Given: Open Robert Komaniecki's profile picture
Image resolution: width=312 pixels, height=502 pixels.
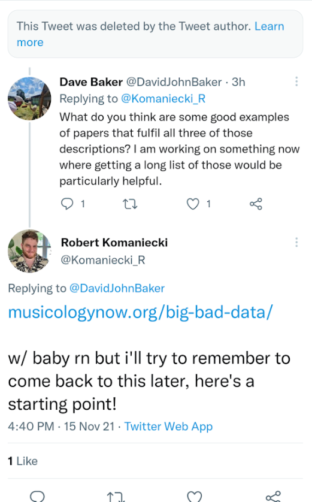Looking at the screenshot, I should (x=29, y=251).
